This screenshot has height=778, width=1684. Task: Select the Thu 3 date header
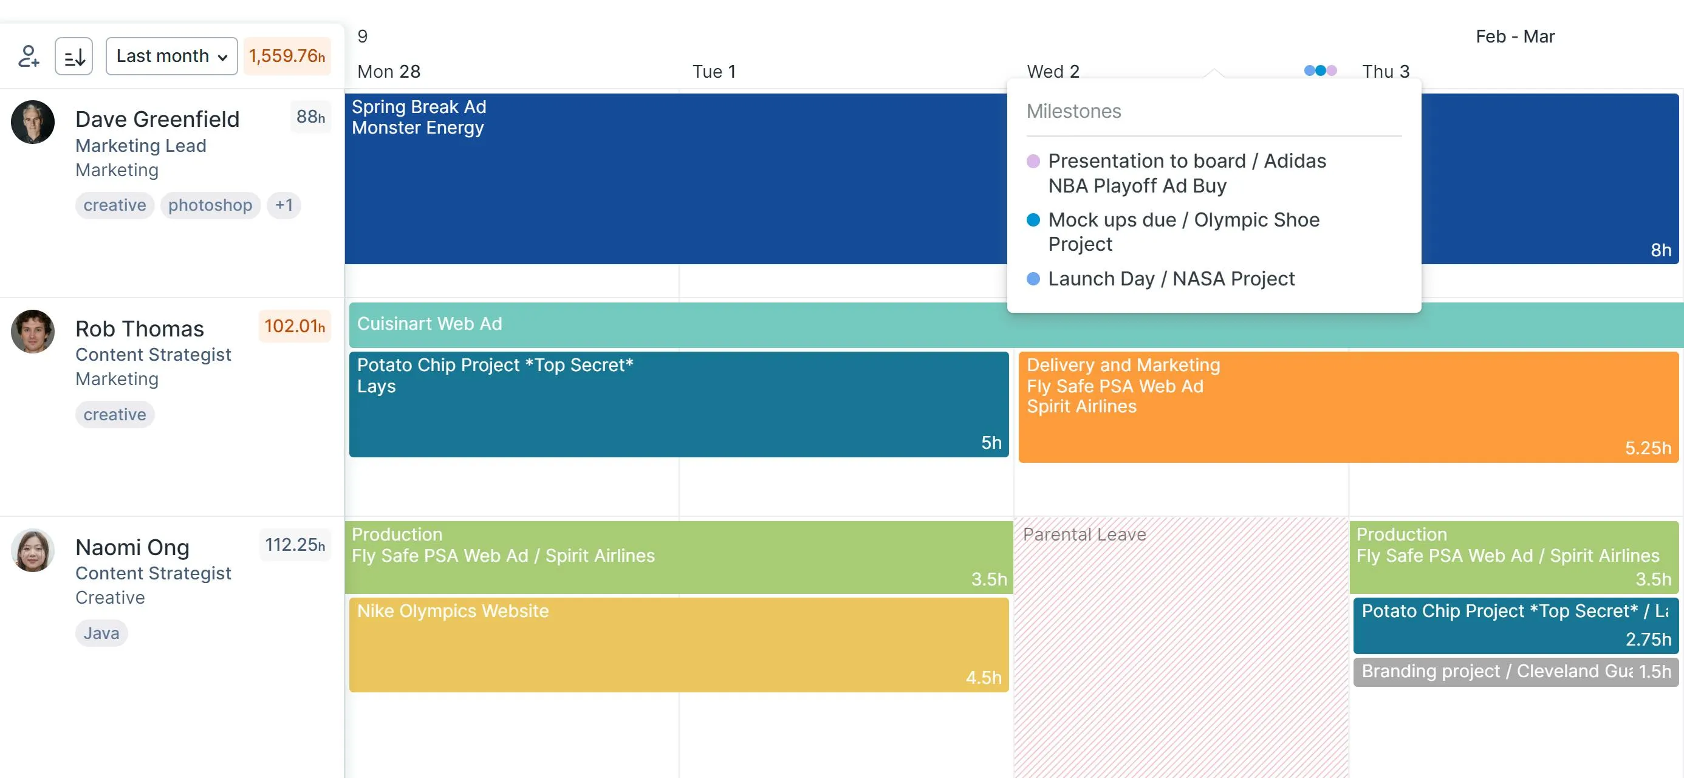pyautogui.click(x=1386, y=71)
